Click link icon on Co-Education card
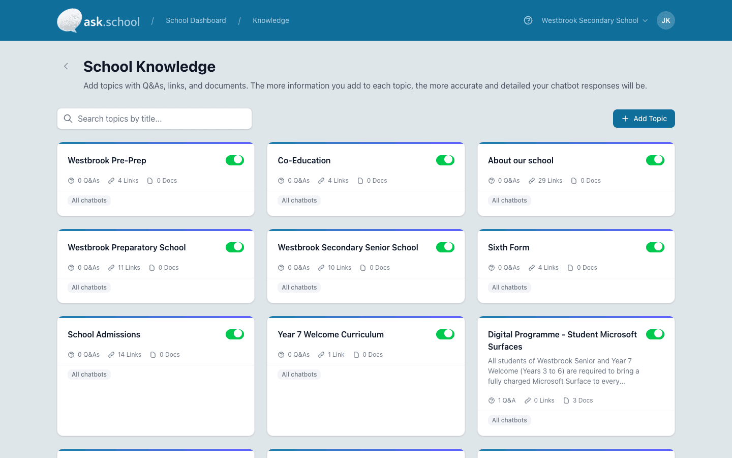 coord(321,181)
